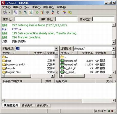Click the process queue toolbar icon

click(x=42, y=12)
